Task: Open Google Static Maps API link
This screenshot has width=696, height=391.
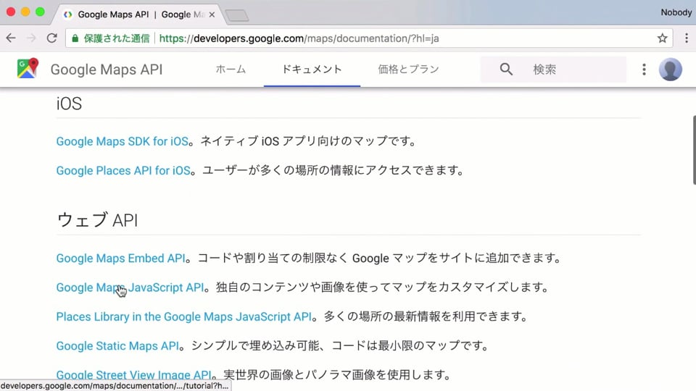Action: (117, 346)
